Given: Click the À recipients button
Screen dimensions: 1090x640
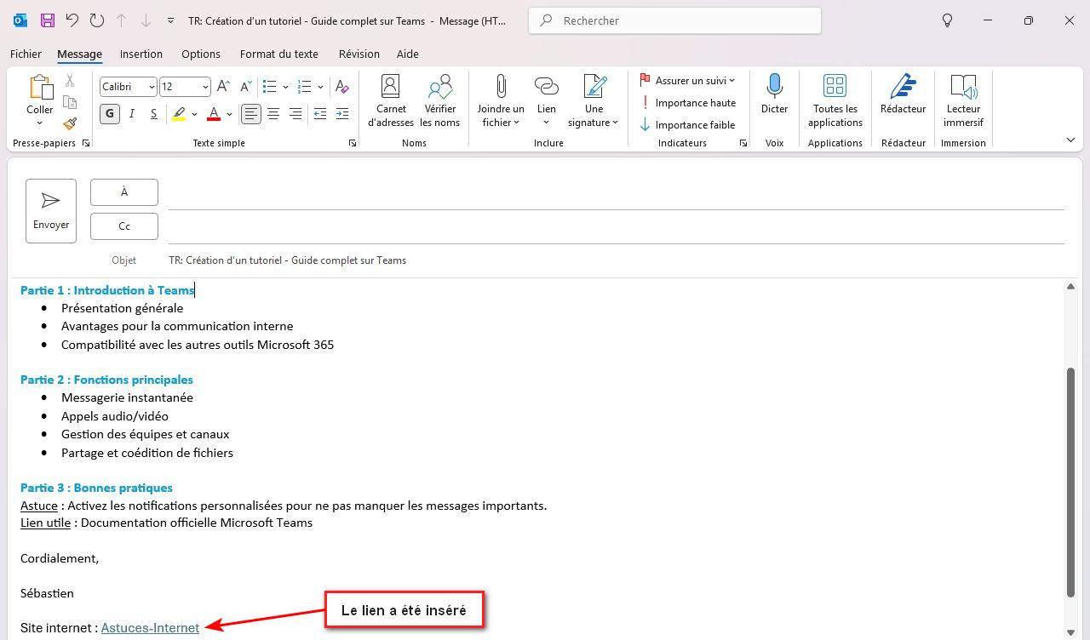Looking at the screenshot, I should (124, 192).
